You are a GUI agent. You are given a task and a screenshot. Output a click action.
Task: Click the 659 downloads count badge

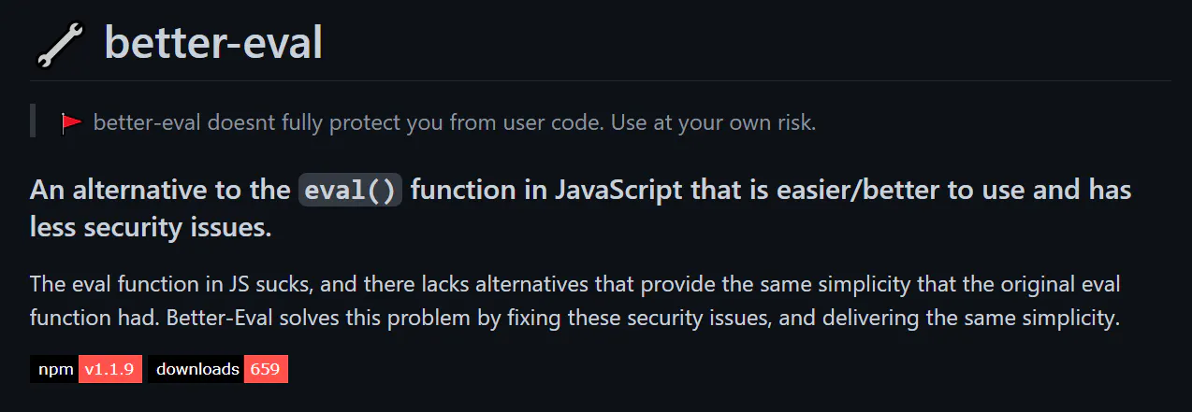(266, 369)
